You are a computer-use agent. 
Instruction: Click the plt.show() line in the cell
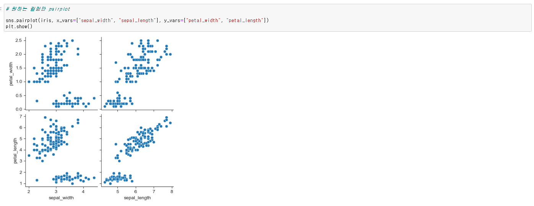pos(19,26)
